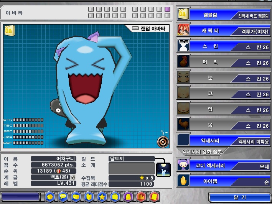This screenshot has width=272, height=204.
Task: Open the 액세서리 category row
Action: pos(223,140)
